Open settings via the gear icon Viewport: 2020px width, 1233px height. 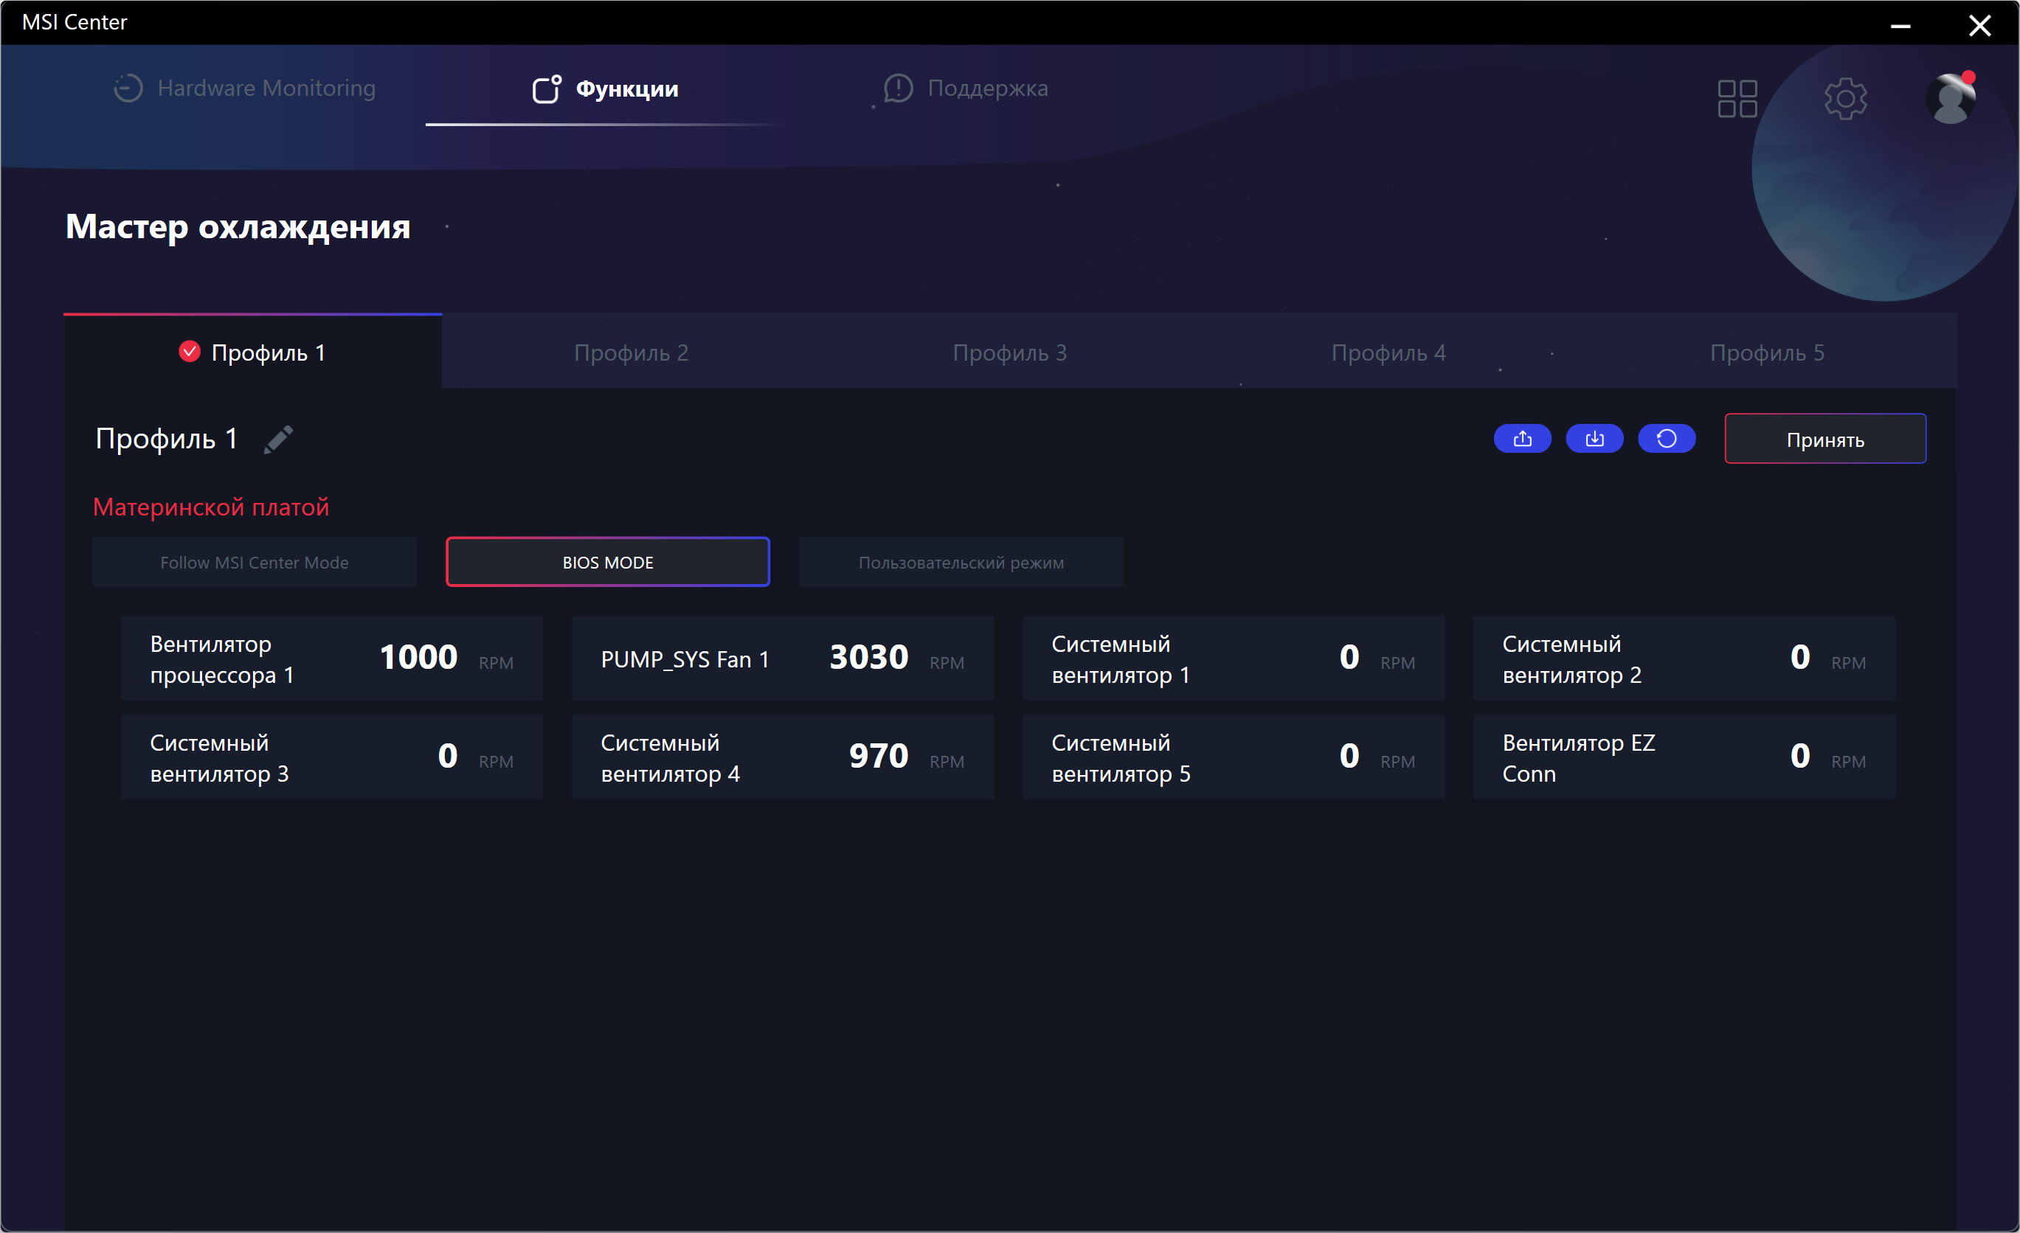click(1844, 99)
